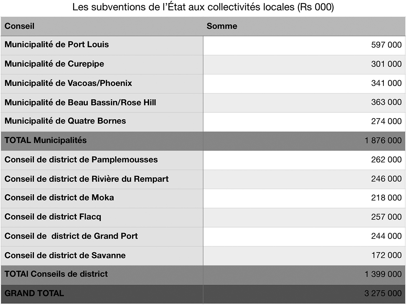Select the Municipalité de Port Louis cell
This screenshot has height=305, width=407.
(57, 45)
